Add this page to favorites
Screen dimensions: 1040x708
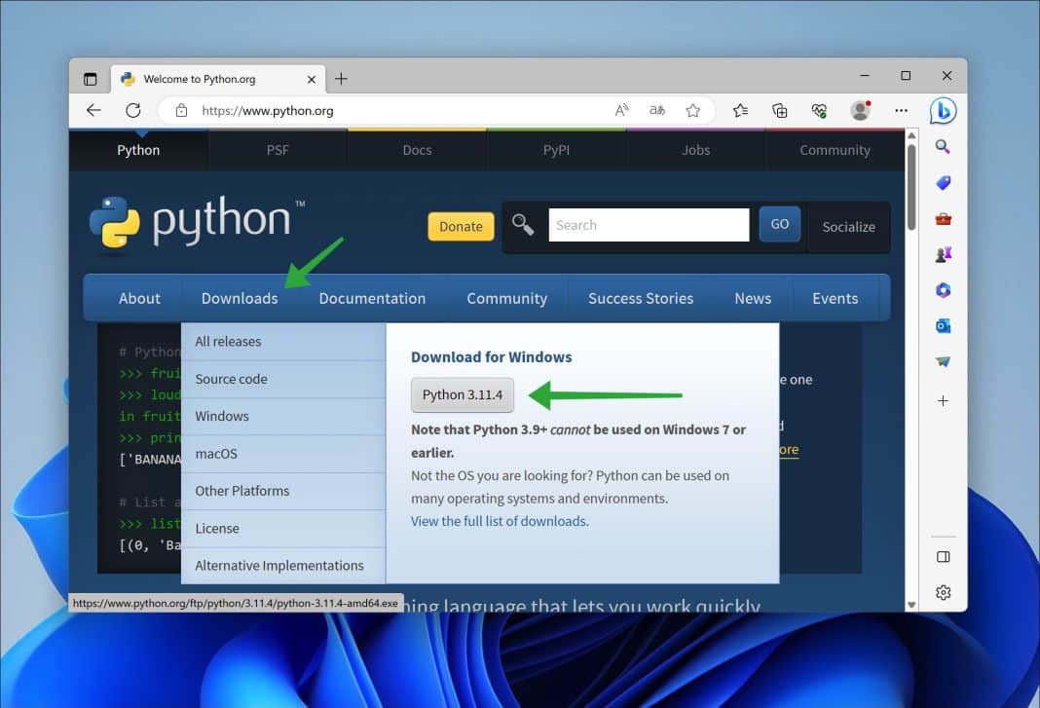692,110
